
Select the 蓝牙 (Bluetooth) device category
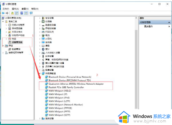(x=48, y=49)
